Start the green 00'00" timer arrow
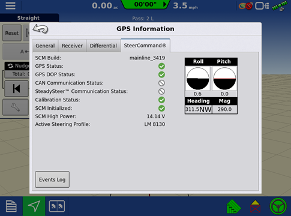The image size is (291, 216). 146,4
